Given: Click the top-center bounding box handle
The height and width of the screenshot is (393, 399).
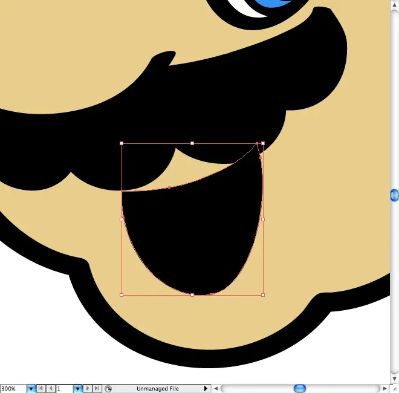Looking at the screenshot, I should (x=192, y=143).
